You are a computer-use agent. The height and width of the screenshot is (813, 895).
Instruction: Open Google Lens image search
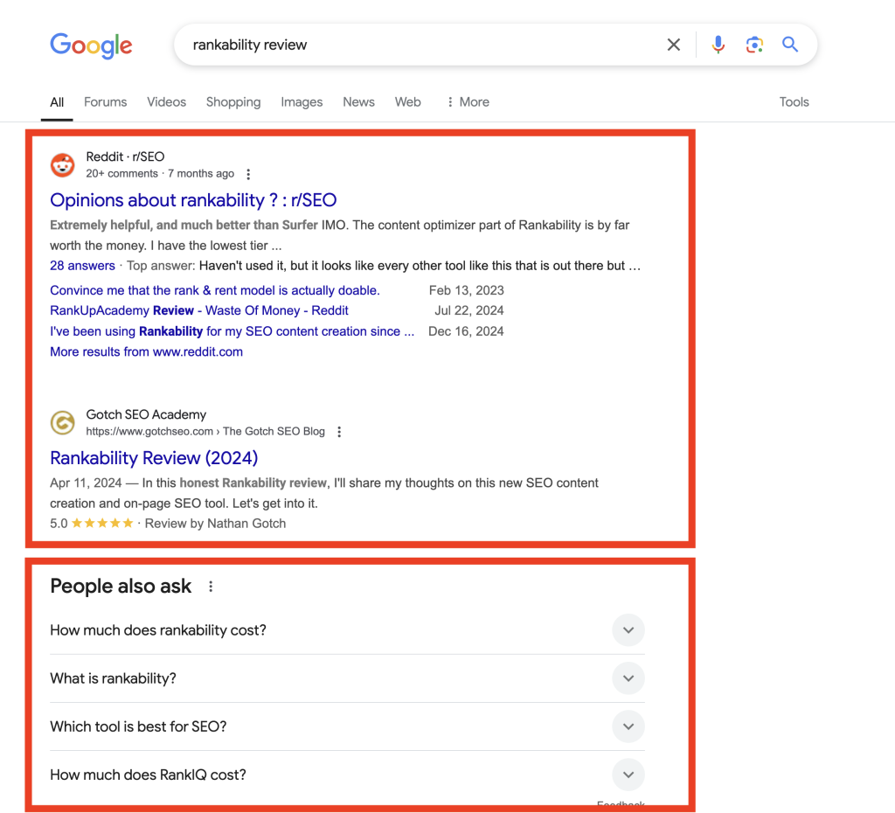pyautogui.click(x=754, y=45)
